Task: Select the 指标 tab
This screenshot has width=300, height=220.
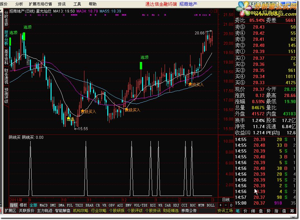Action: 14,205
